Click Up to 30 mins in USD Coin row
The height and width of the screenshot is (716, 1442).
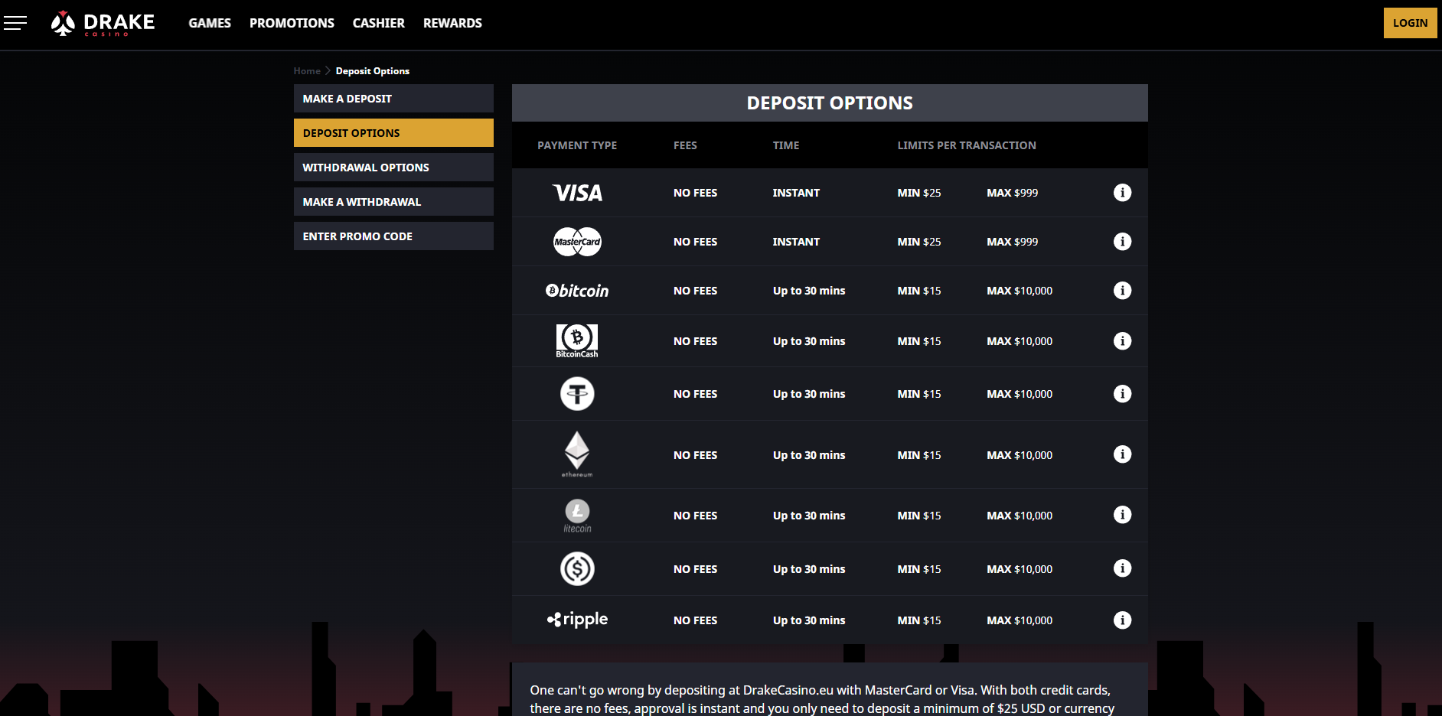[809, 569]
